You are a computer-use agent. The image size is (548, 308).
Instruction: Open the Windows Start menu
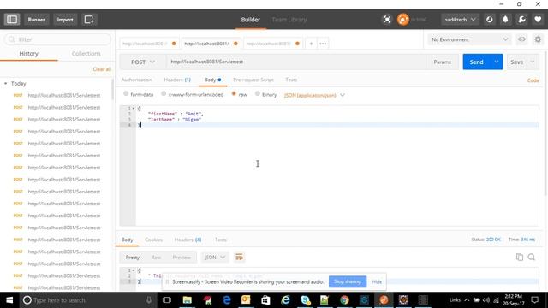(9, 300)
